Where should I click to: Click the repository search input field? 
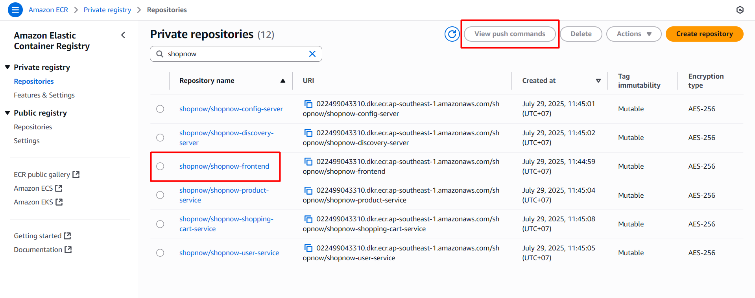tap(236, 54)
